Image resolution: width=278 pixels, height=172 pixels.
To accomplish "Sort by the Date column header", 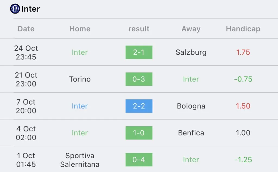I will click(x=26, y=29).
